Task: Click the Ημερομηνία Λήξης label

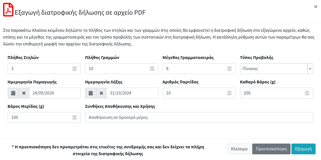Action: pos(104,82)
